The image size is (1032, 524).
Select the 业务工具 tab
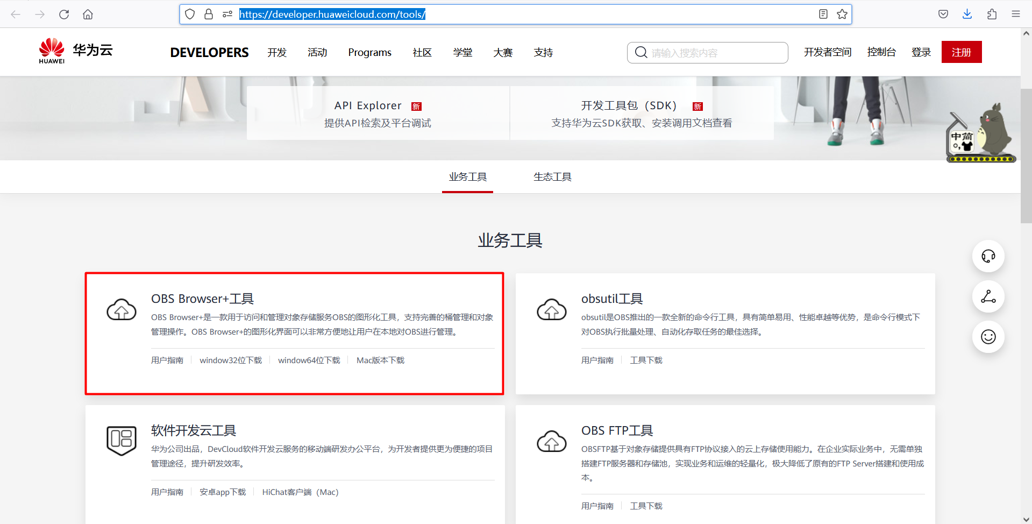click(467, 176)
